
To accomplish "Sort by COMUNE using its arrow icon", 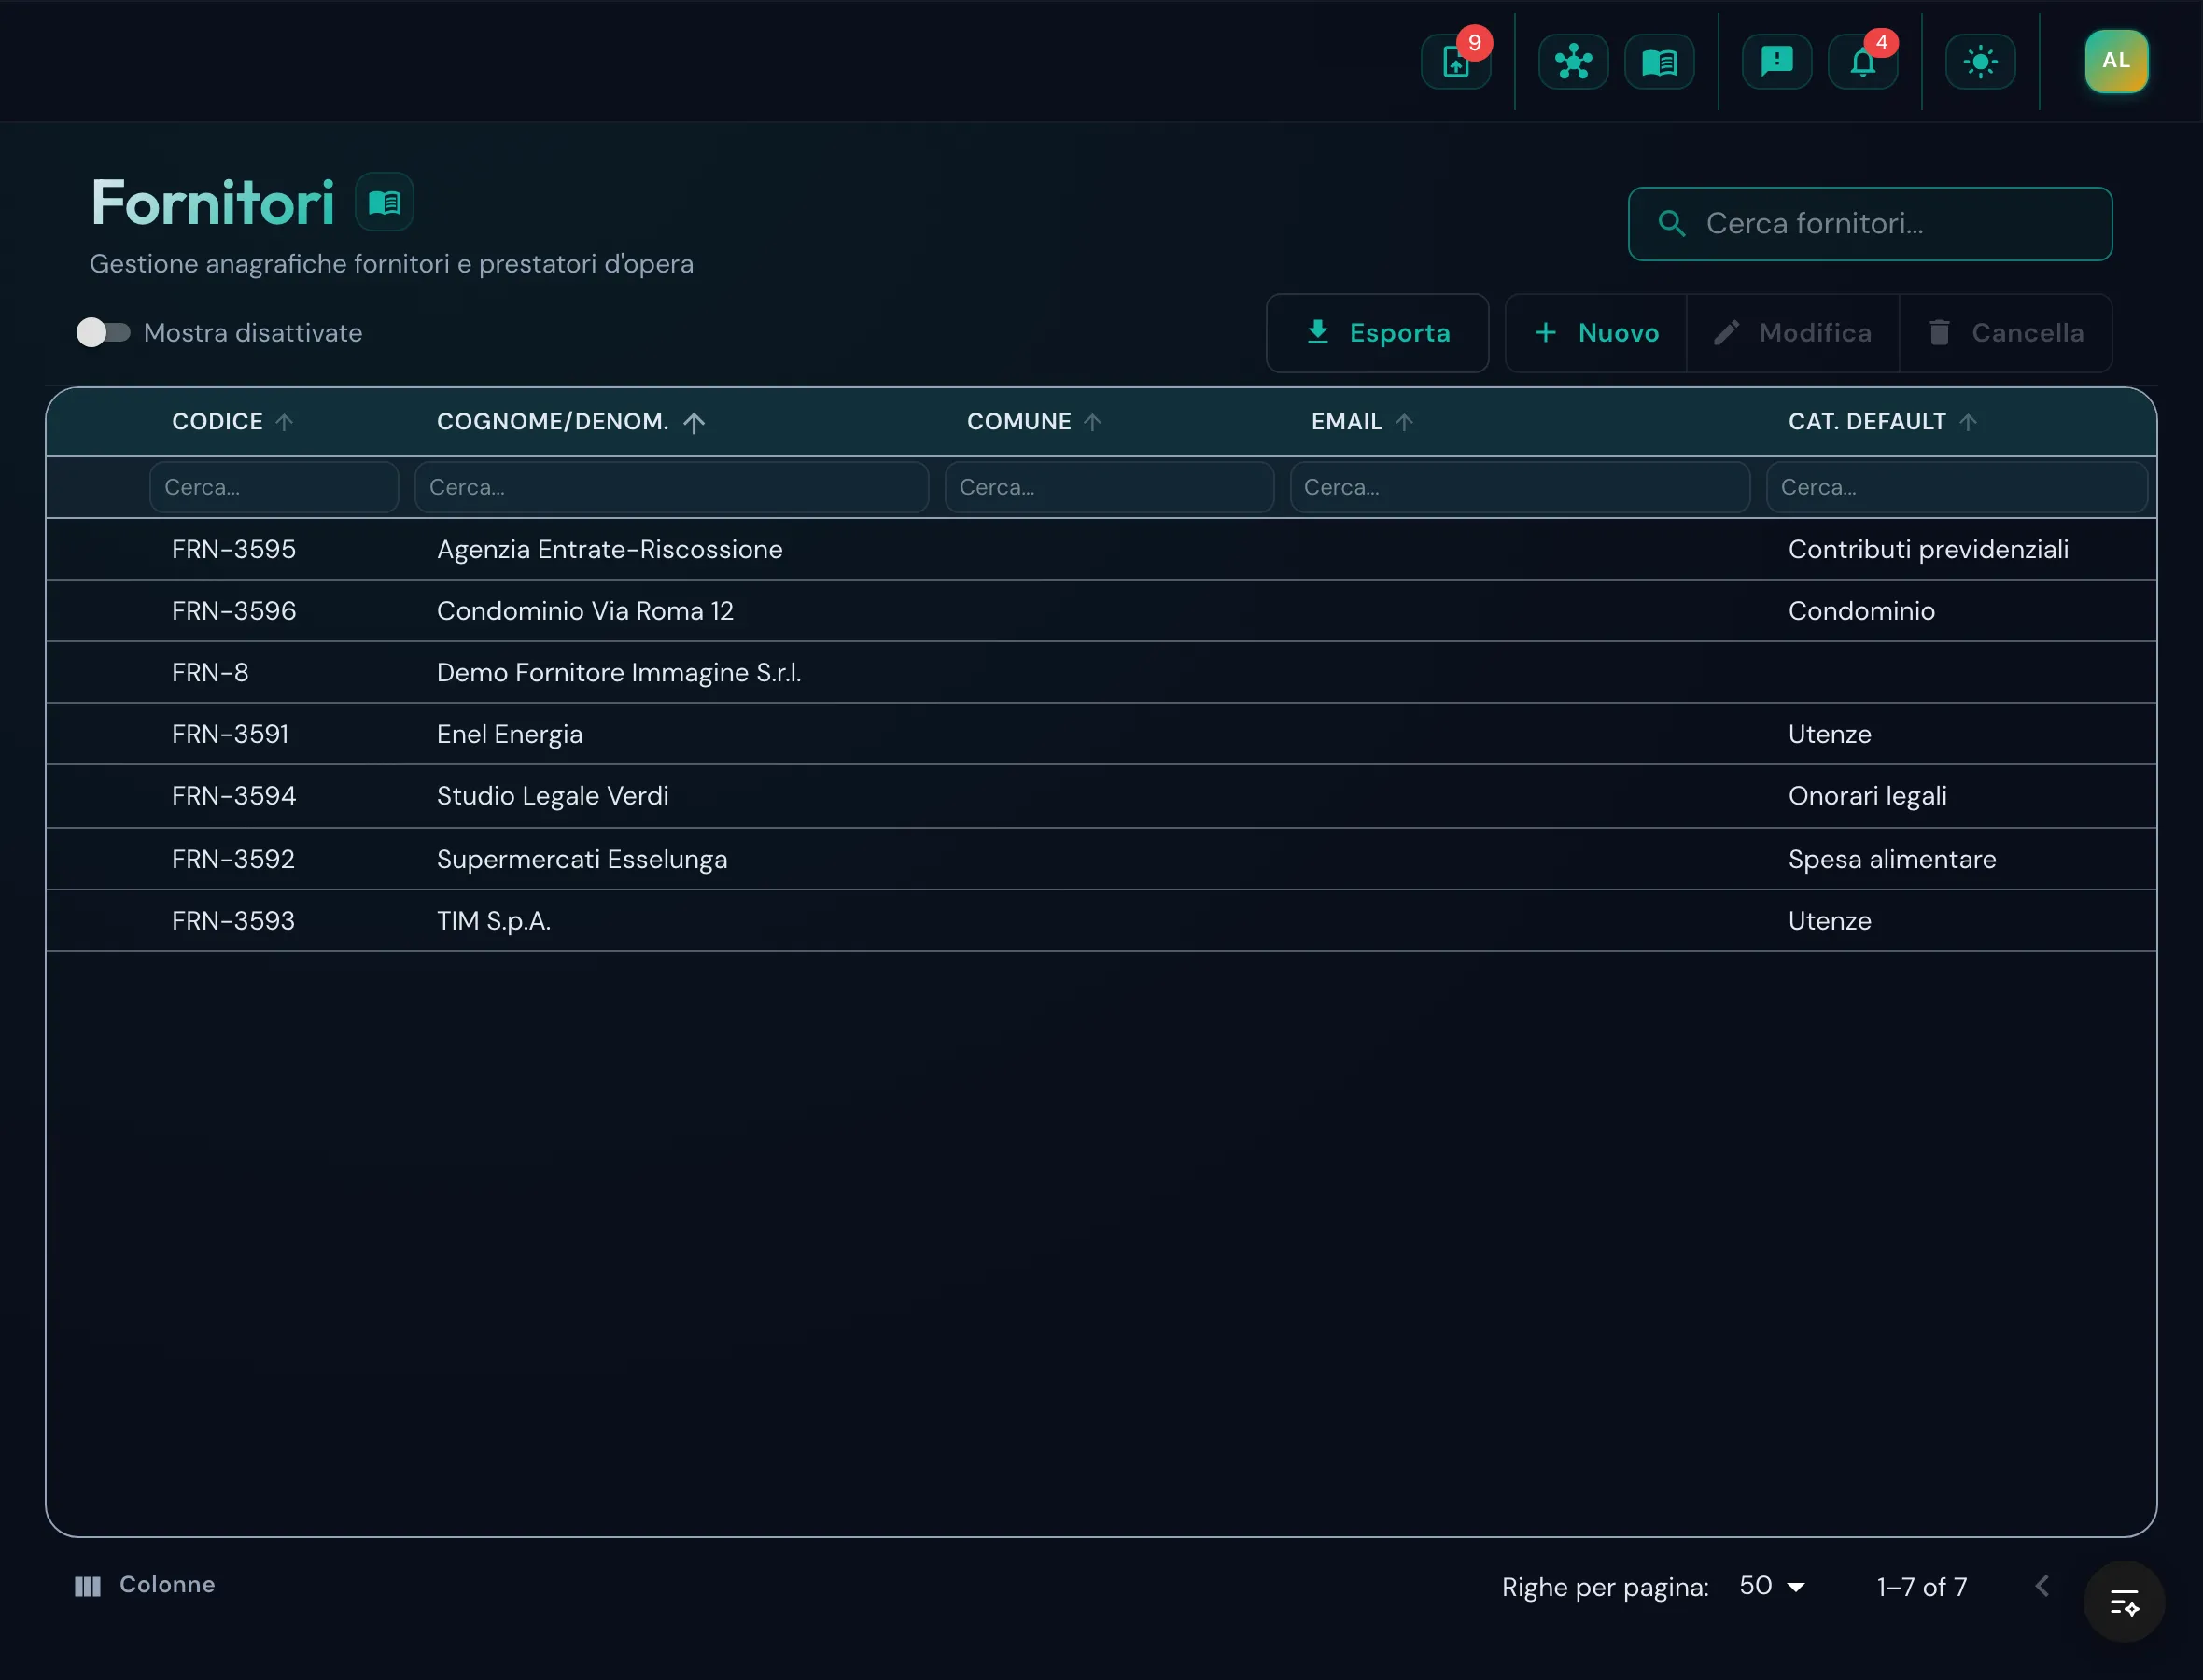I will point(1092,422).
